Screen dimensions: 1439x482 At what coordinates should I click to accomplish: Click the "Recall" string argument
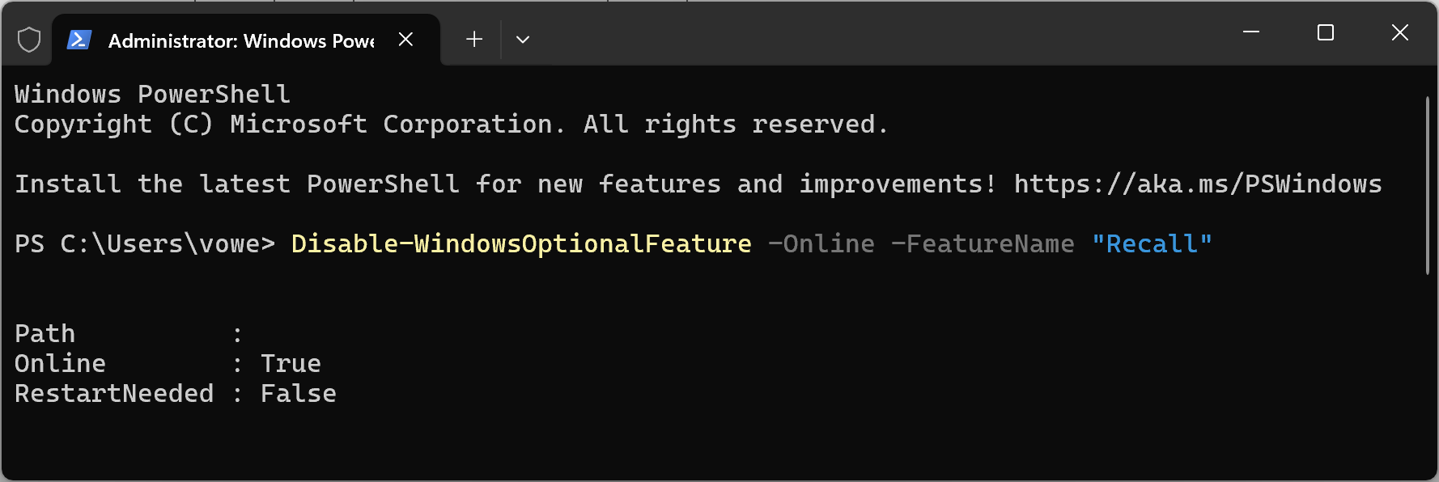tap(1152, 244)
